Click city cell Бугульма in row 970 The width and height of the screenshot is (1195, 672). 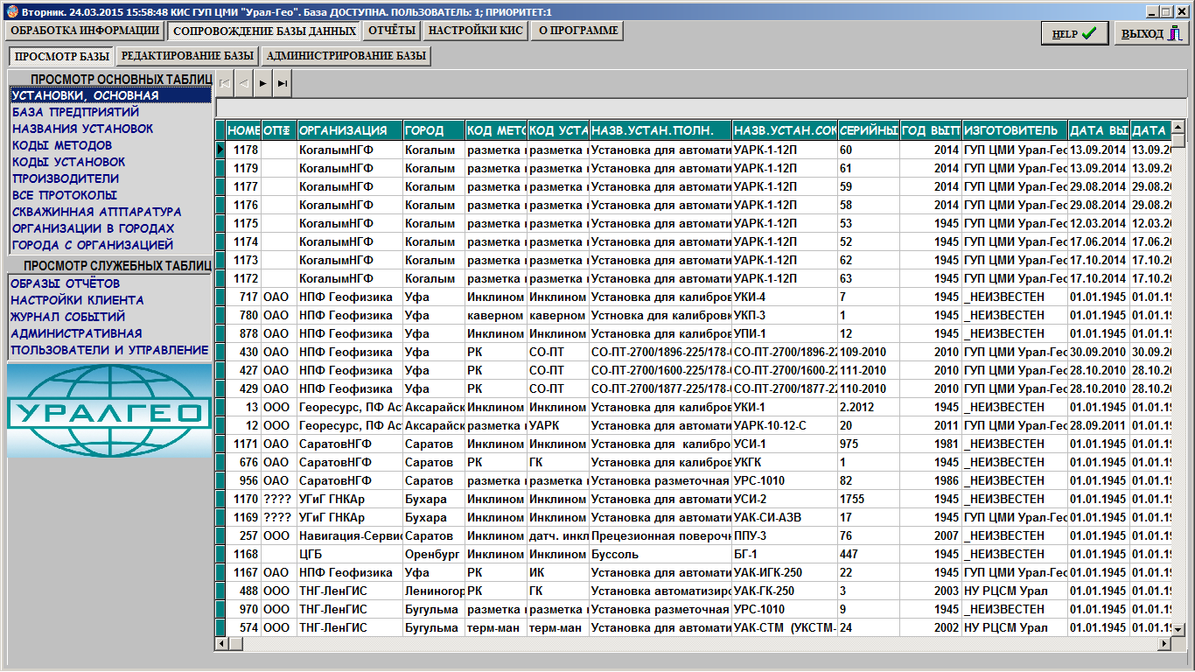[433, 609]
